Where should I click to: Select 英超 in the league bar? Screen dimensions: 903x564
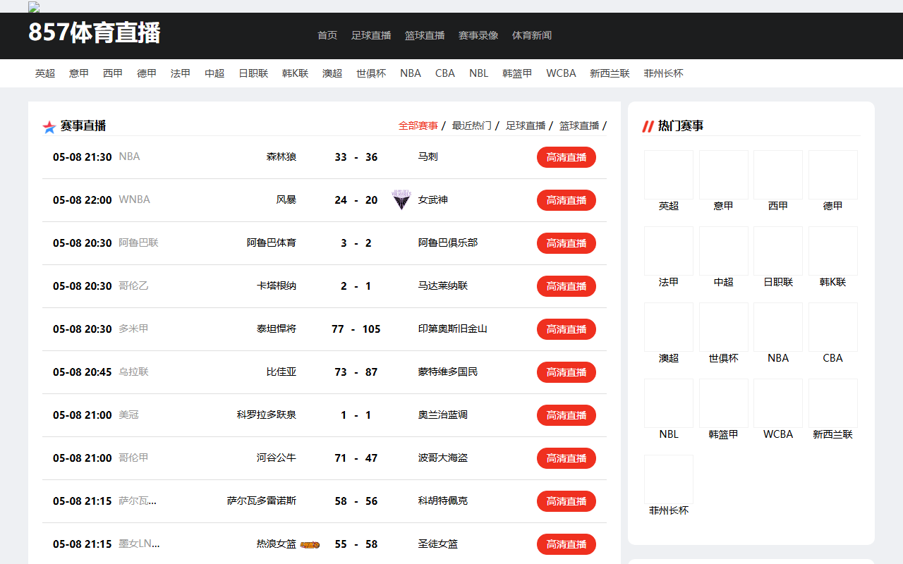click(x=45, y=73)
